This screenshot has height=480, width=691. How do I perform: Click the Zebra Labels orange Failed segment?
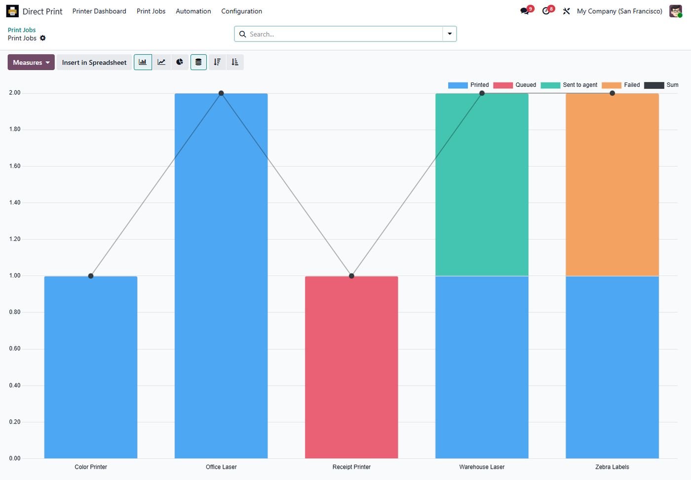pyautogui.click(x=612, y=185)
